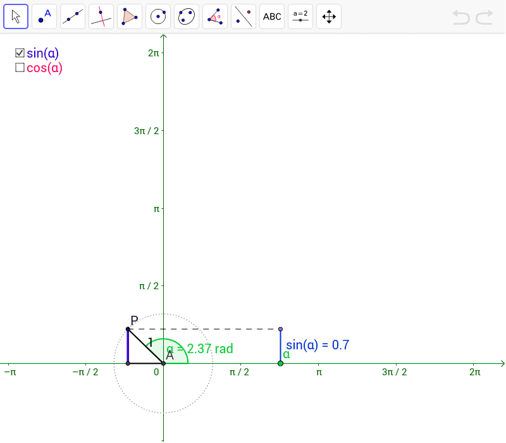The height and width of the screenshot is (443, 506).
Task: Click origin point A
Action: [x=163, y=363]
